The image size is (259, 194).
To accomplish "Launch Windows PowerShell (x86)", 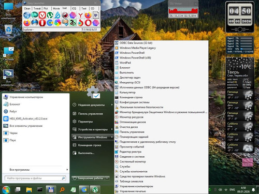I will [161, 57].
